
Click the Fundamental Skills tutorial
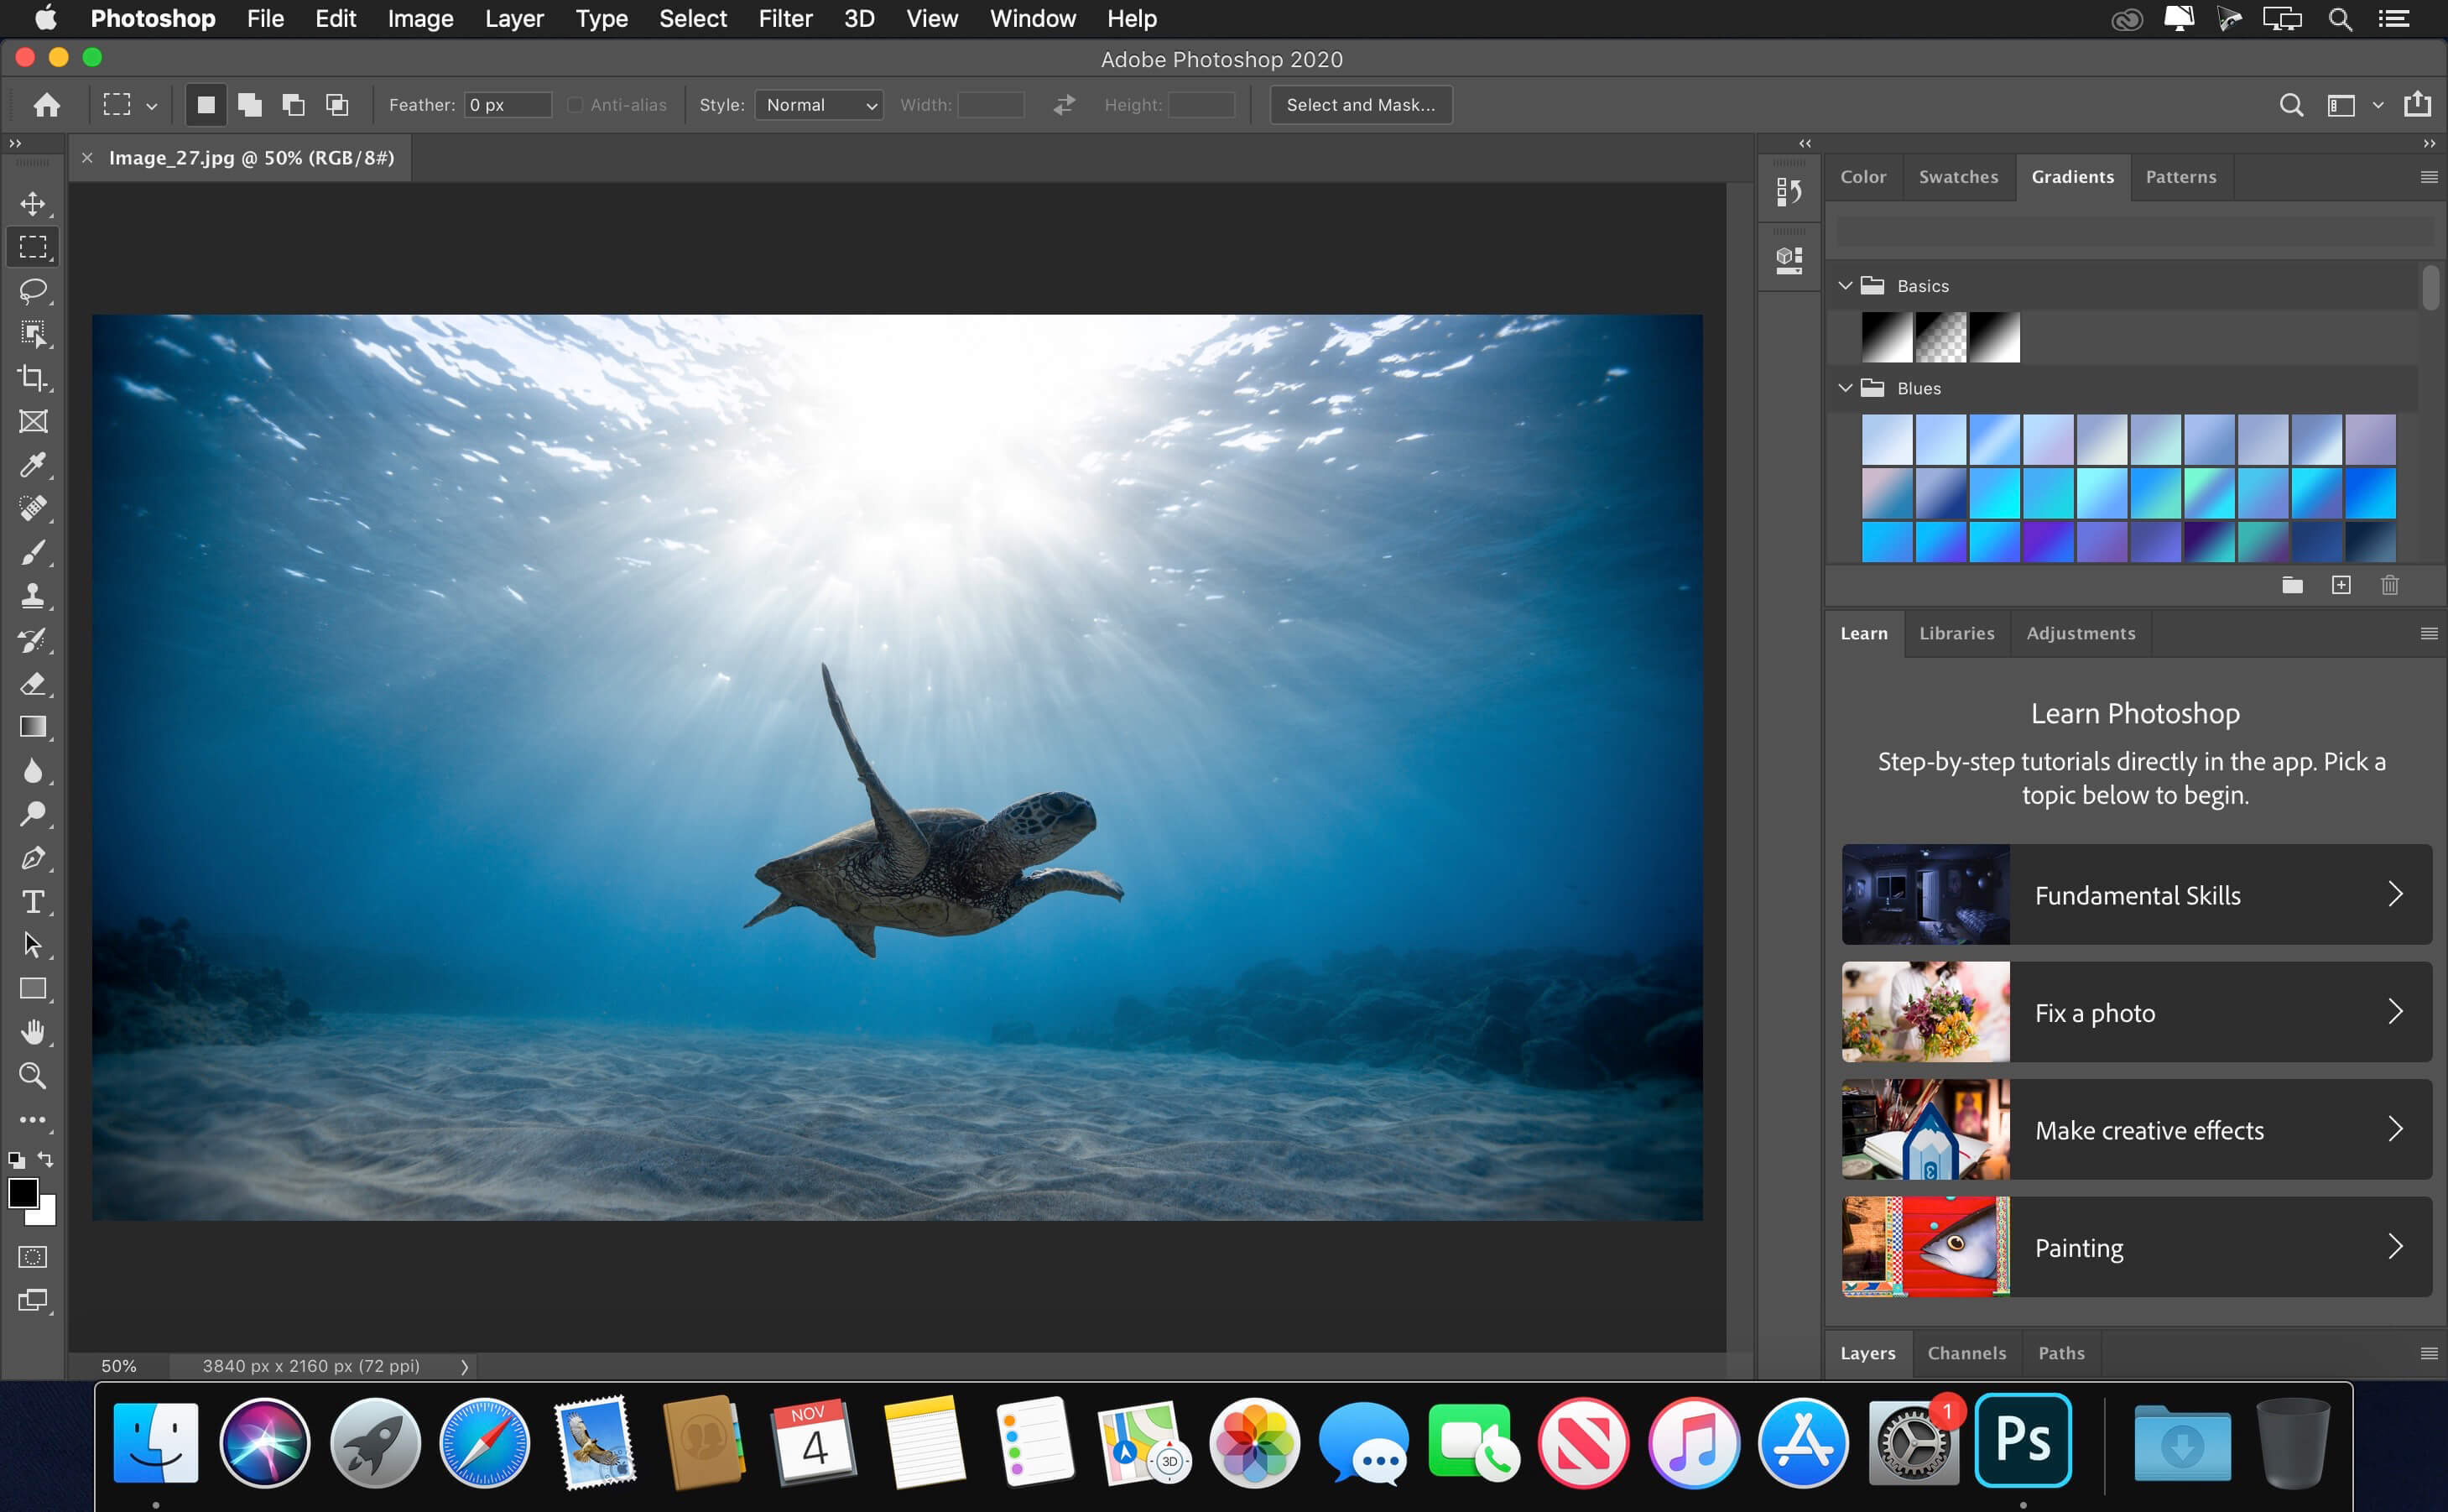coord(2132,895)
